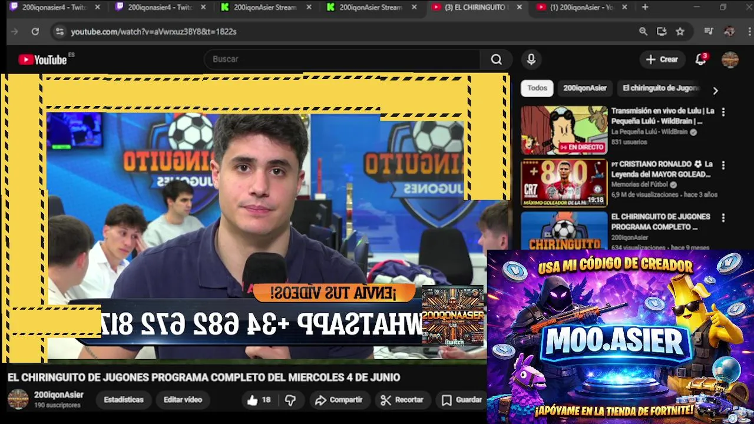Open a new browser tab with the plus
This screenshot has height=424, width=754.
point(645,7)
